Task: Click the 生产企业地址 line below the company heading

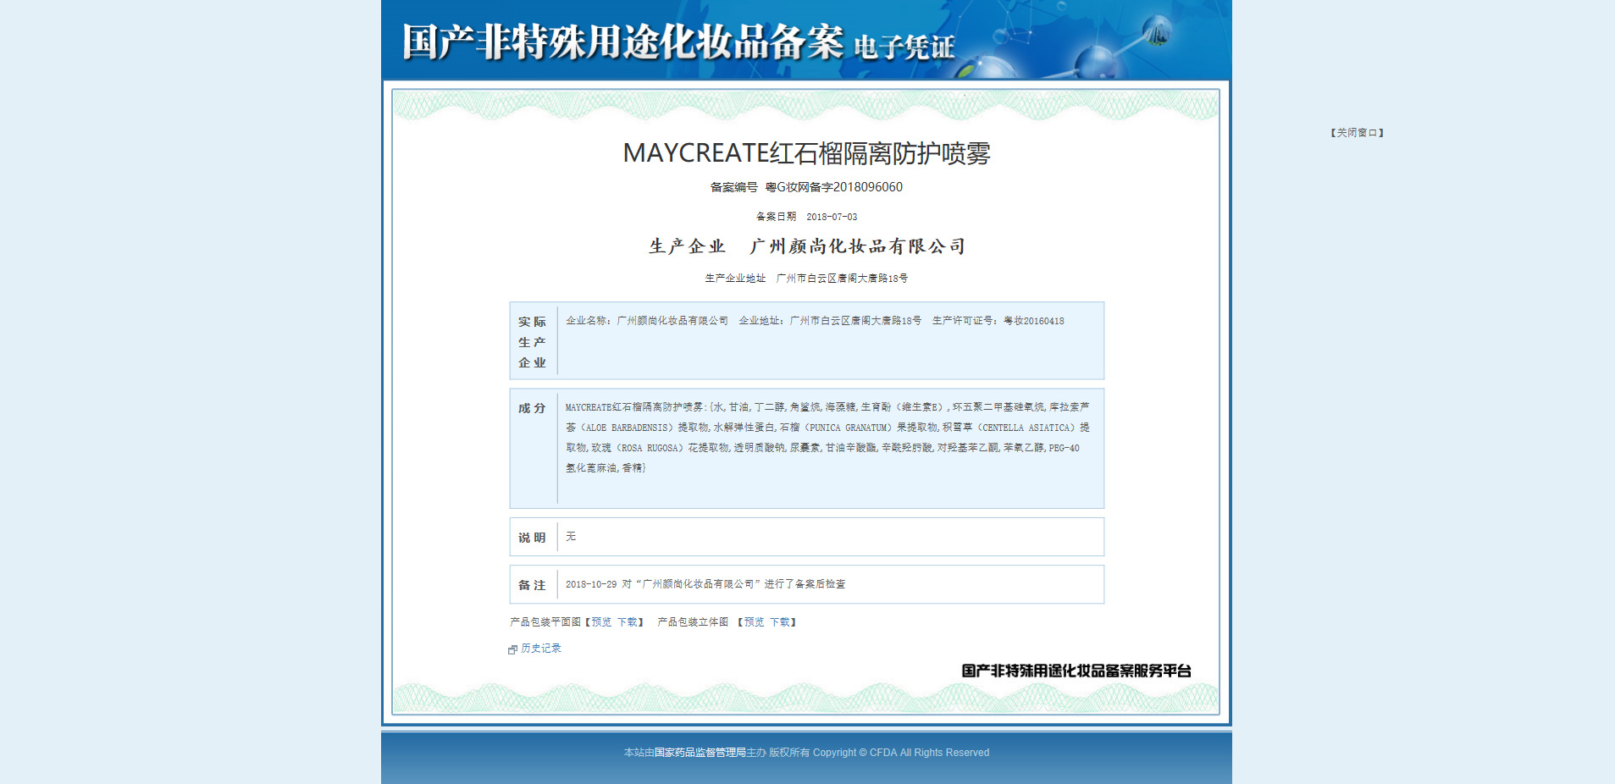Action: coord(806,279)
